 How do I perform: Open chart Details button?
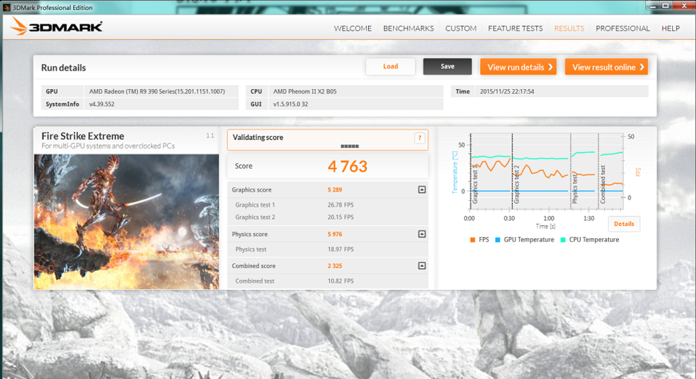[x=624, y=224]
